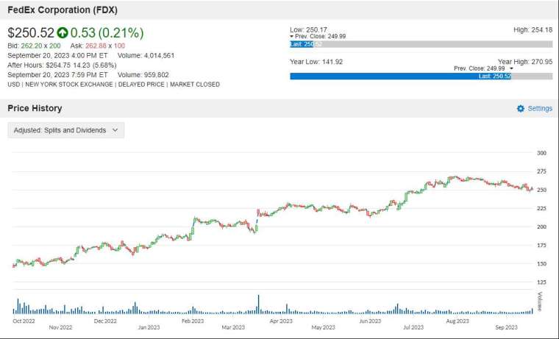Click the year range Last 250.52 bar

421,76
